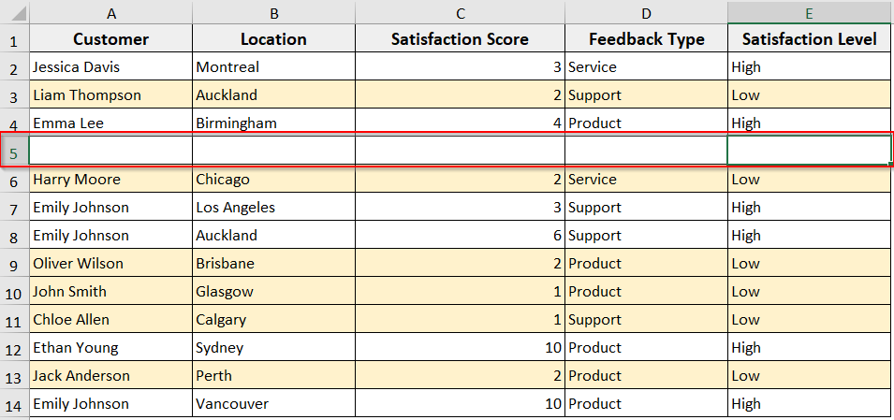894x420 pixels.
Task: Select column C header
Action: (x=459, y=13)
